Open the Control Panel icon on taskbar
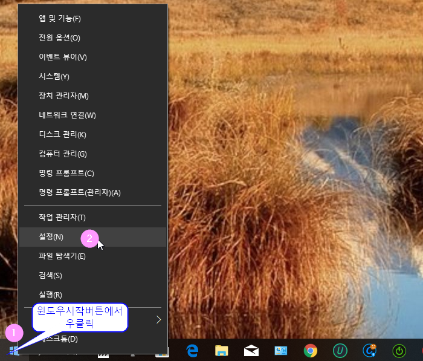The height and width of the screenshot is (361, 423). (281, 351)
